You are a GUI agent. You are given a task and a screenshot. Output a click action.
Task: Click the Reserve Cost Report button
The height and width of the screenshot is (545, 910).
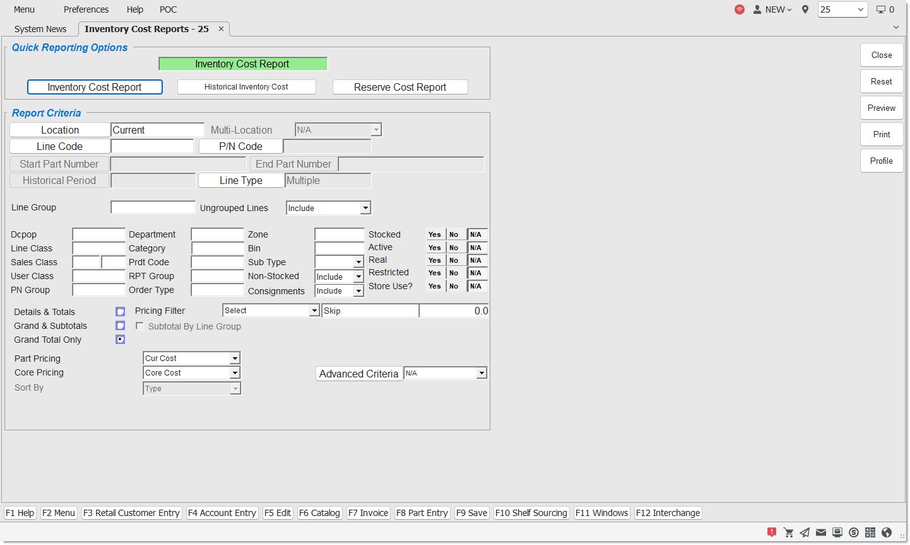click(x=400, y=87)
